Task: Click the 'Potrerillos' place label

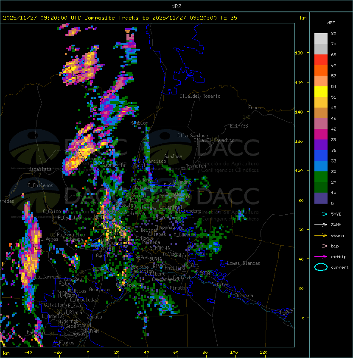Action: click(x=71, y=235)
